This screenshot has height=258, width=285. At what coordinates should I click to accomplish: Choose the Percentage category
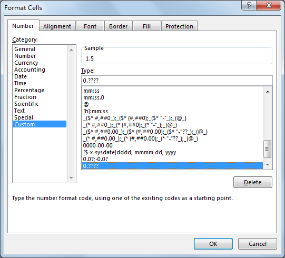(x=29, y=90)
